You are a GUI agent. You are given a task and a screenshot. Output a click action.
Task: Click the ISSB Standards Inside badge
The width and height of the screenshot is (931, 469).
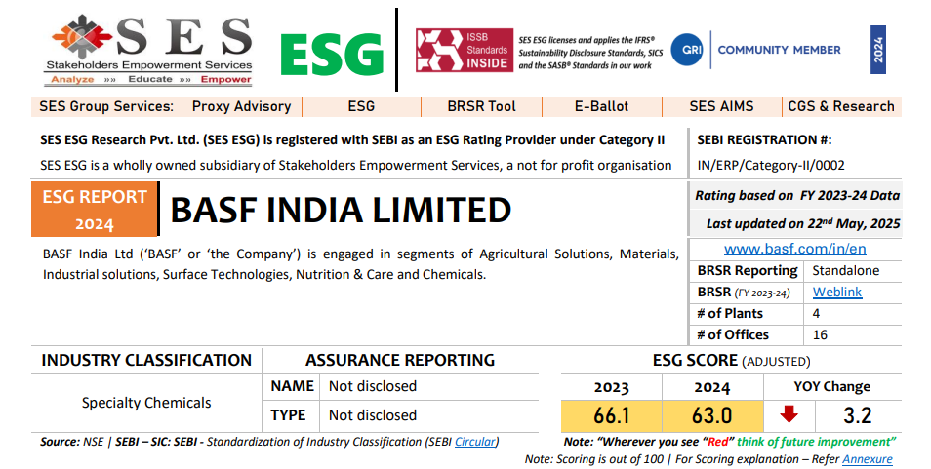(x=465, y=51)
